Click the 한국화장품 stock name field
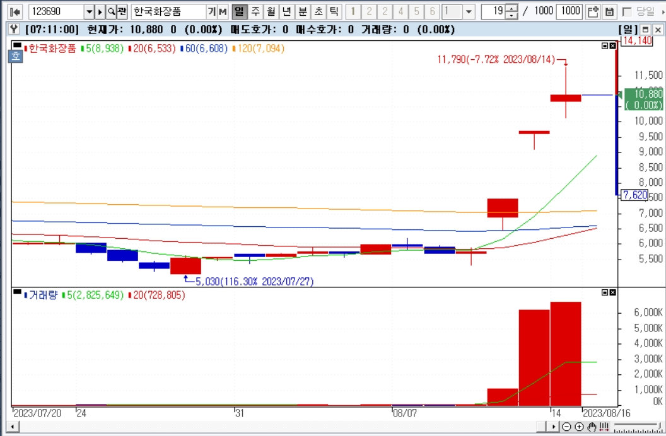 pyautogui.click(x=168, y=12)
